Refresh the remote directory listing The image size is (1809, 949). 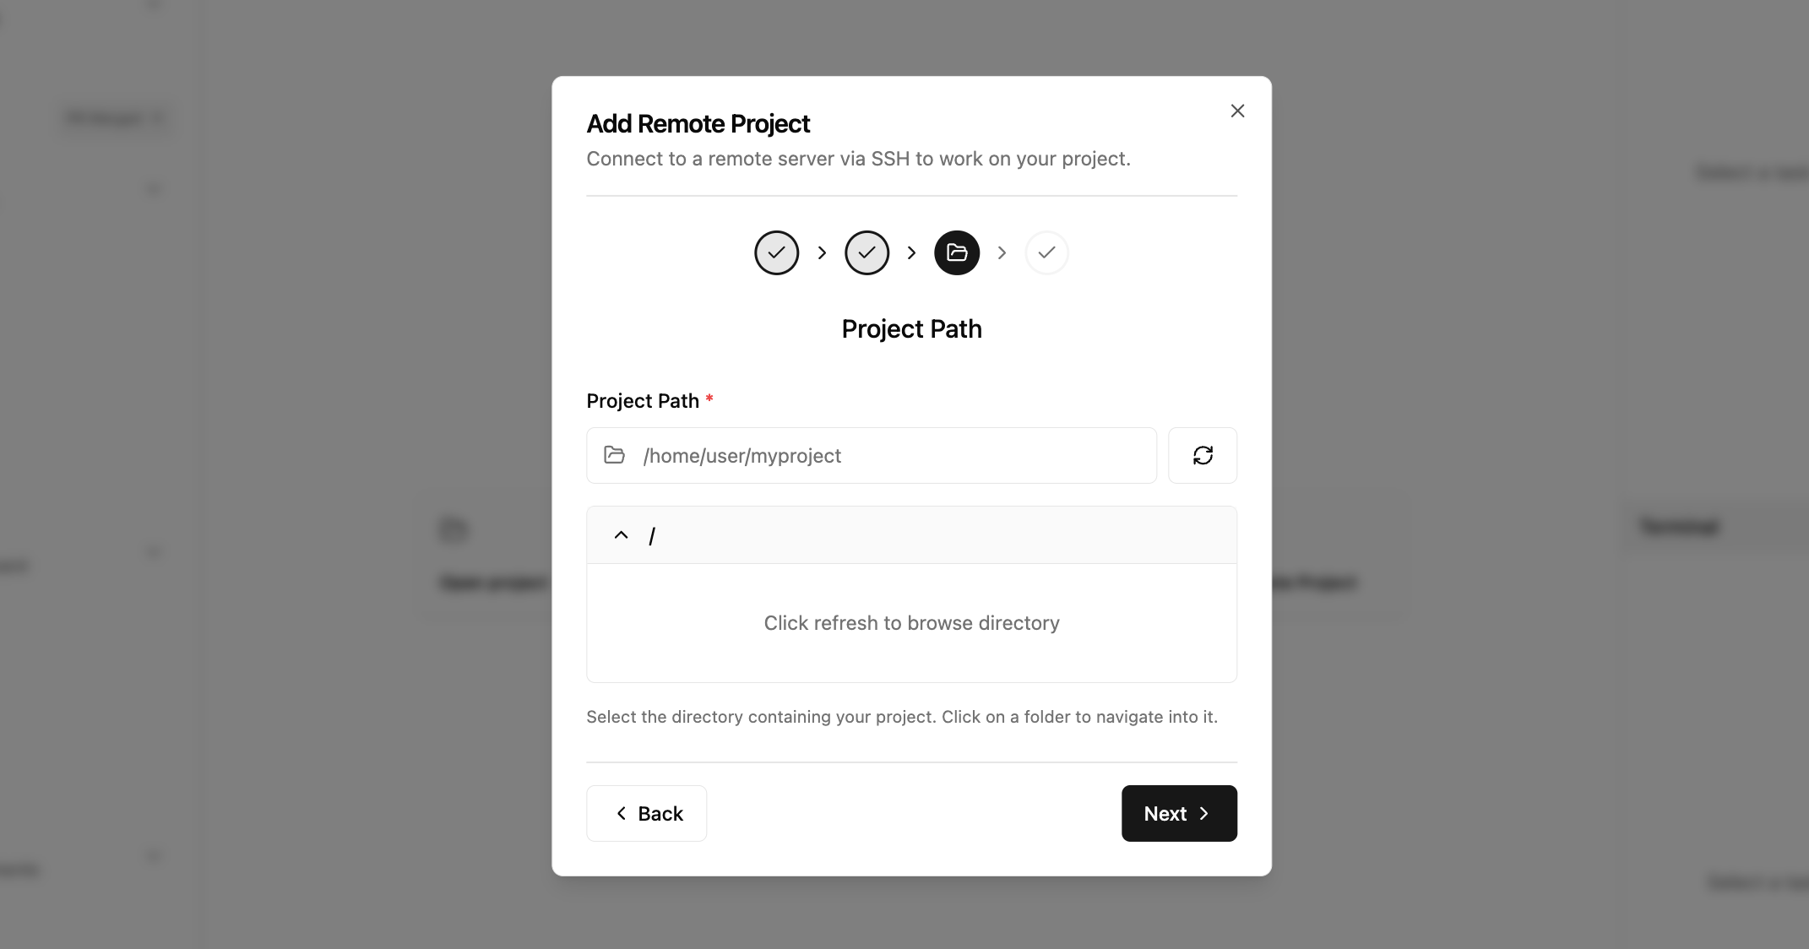[1202, 455]
